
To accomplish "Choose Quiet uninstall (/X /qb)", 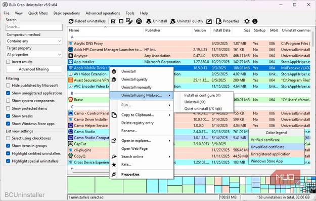I will 203,109.
